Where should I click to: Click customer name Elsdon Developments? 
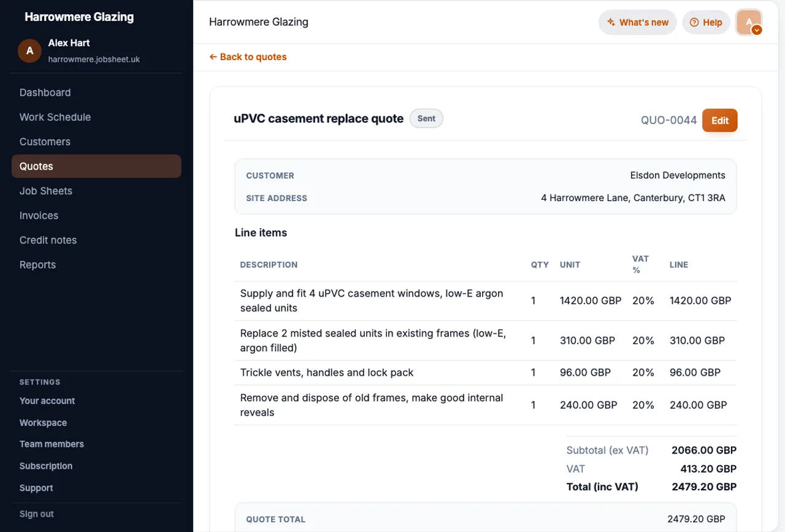click(x=678, y=175)
